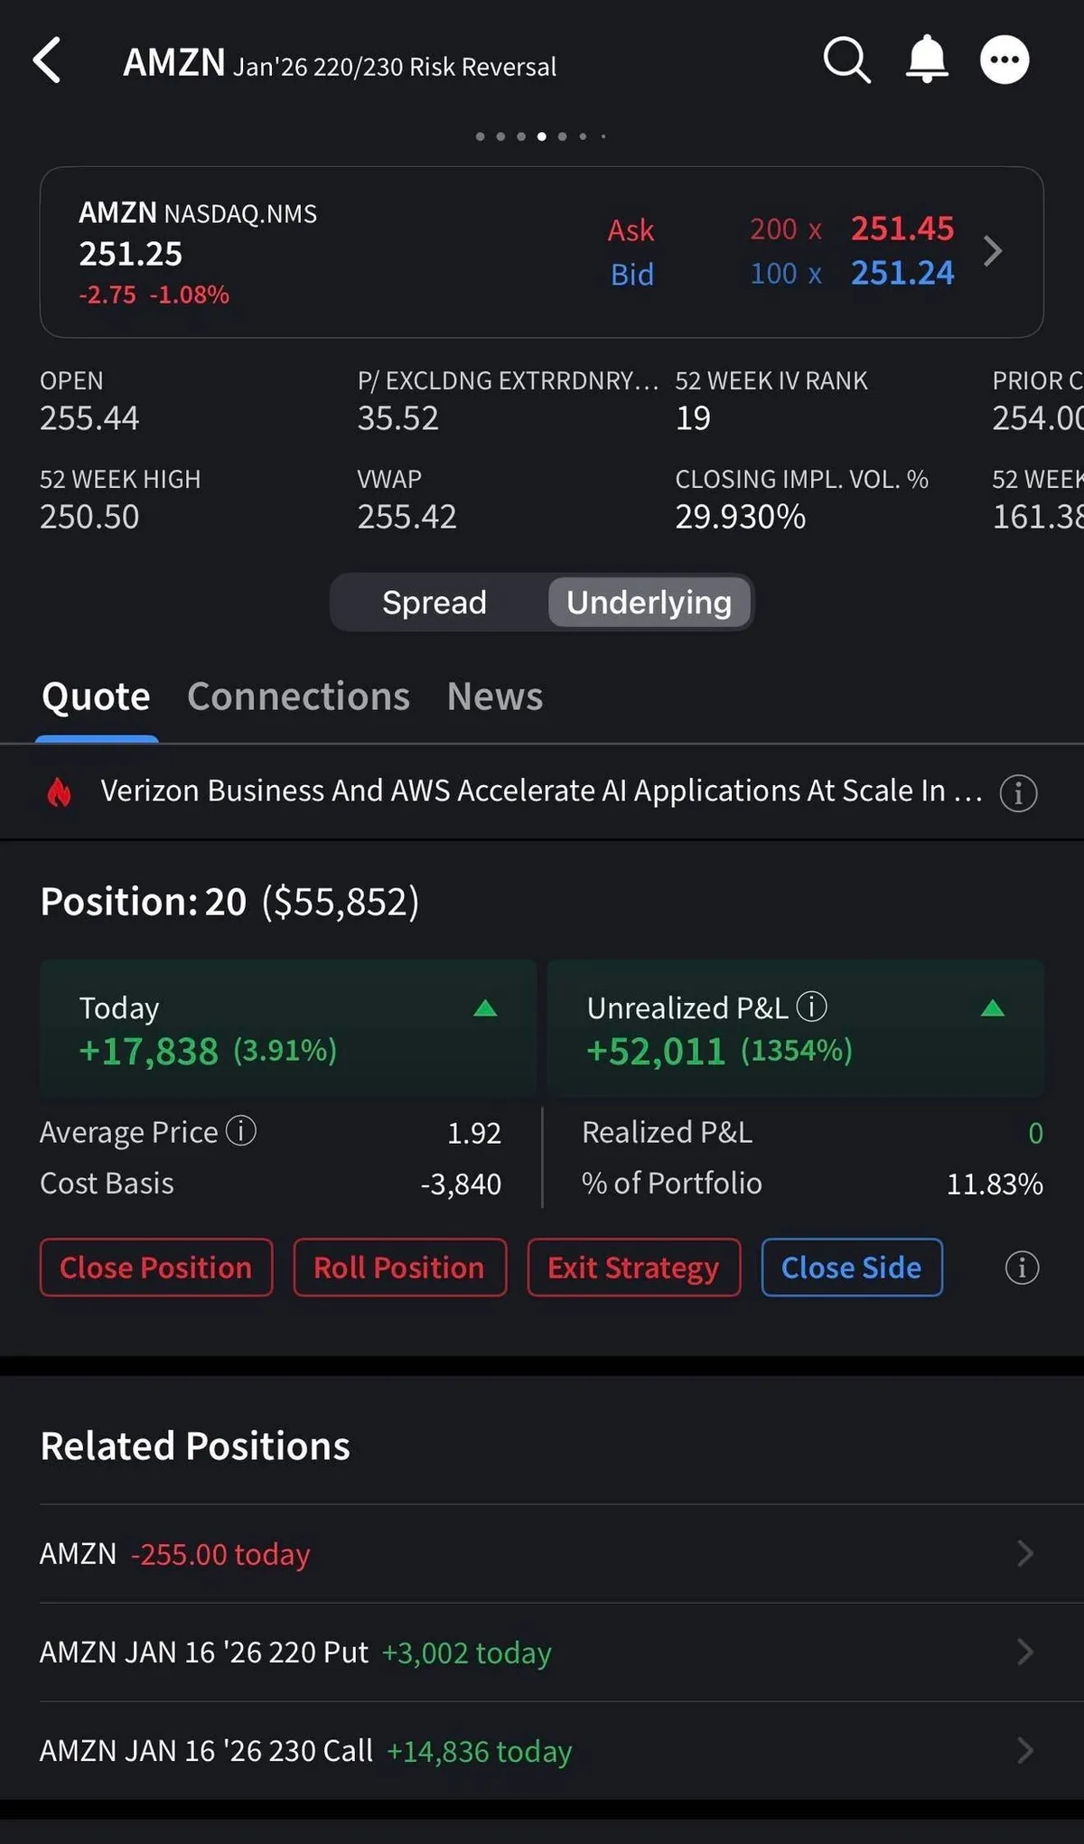This screenshot has height=1844, width=1084.
Task: Expand the AMZN 220 Put position chevron
Action: [x=1024, y=1652]
